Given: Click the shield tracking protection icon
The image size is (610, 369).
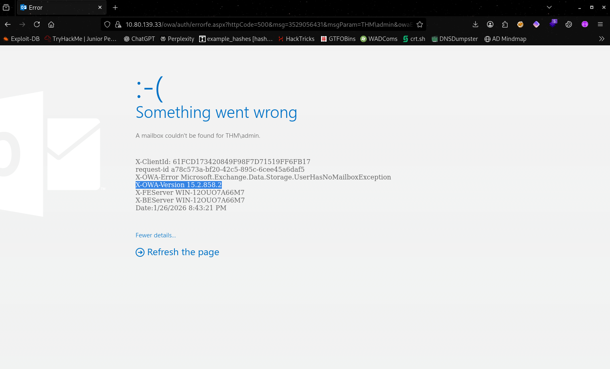Looking at the screenshot, I should pos(107,24).
